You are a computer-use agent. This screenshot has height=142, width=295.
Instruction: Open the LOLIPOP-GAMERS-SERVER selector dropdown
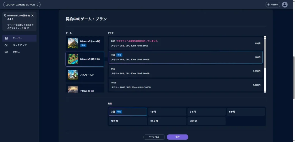coord(22,5)
